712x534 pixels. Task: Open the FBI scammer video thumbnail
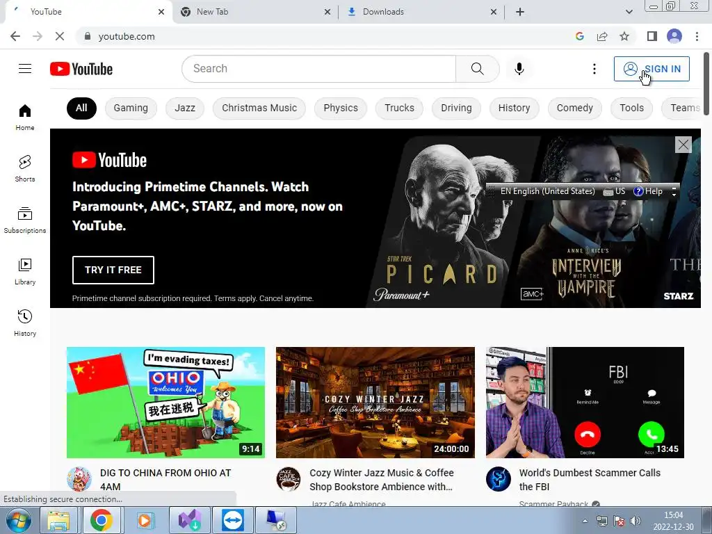[x=585, y=403]
